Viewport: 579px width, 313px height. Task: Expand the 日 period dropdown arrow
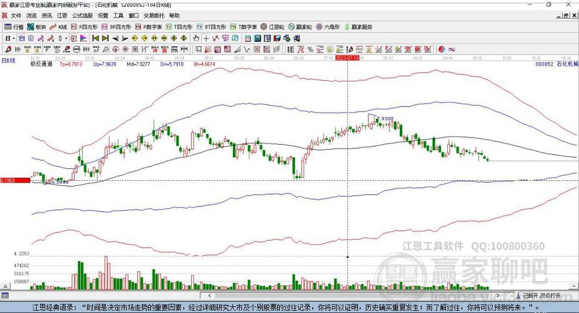(x=14, y=38)
